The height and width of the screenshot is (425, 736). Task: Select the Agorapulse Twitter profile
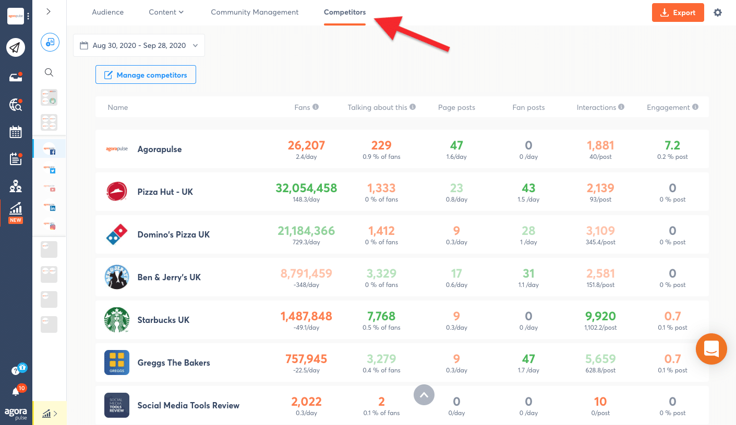click(x=50, y=168)
